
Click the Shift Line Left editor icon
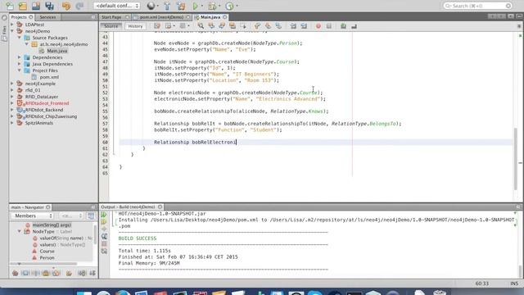[293, 25]
